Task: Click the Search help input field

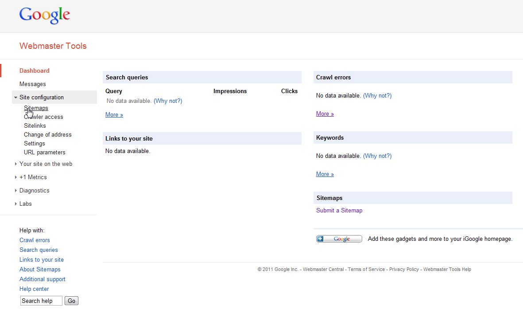Action: tap(41, 301)
